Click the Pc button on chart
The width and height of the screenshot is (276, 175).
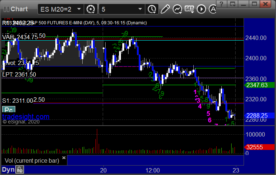pos(9,109)
